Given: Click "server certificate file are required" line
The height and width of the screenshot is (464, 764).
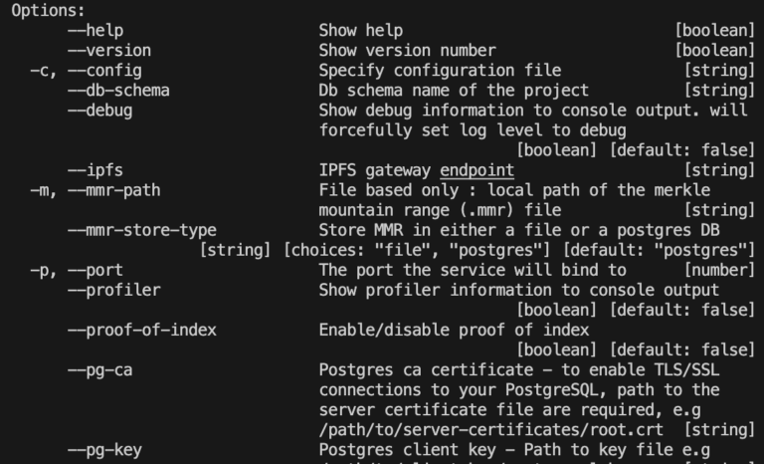Looking at the screenshot, I should 509,410.
